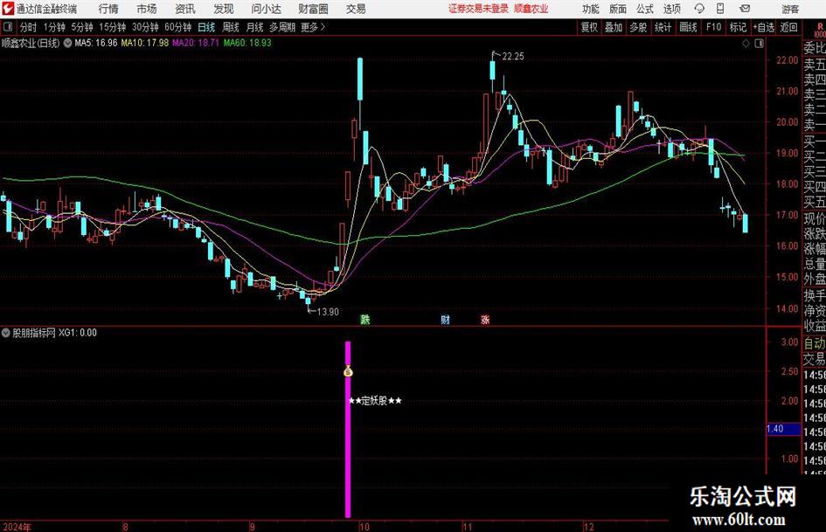This screenshot has width=826, height=532.
Task: Expand 更多 period options
Action: [x=313, y=27]
